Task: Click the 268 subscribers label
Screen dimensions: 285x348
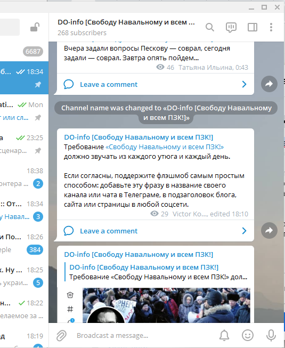Action: coord(82,33)
